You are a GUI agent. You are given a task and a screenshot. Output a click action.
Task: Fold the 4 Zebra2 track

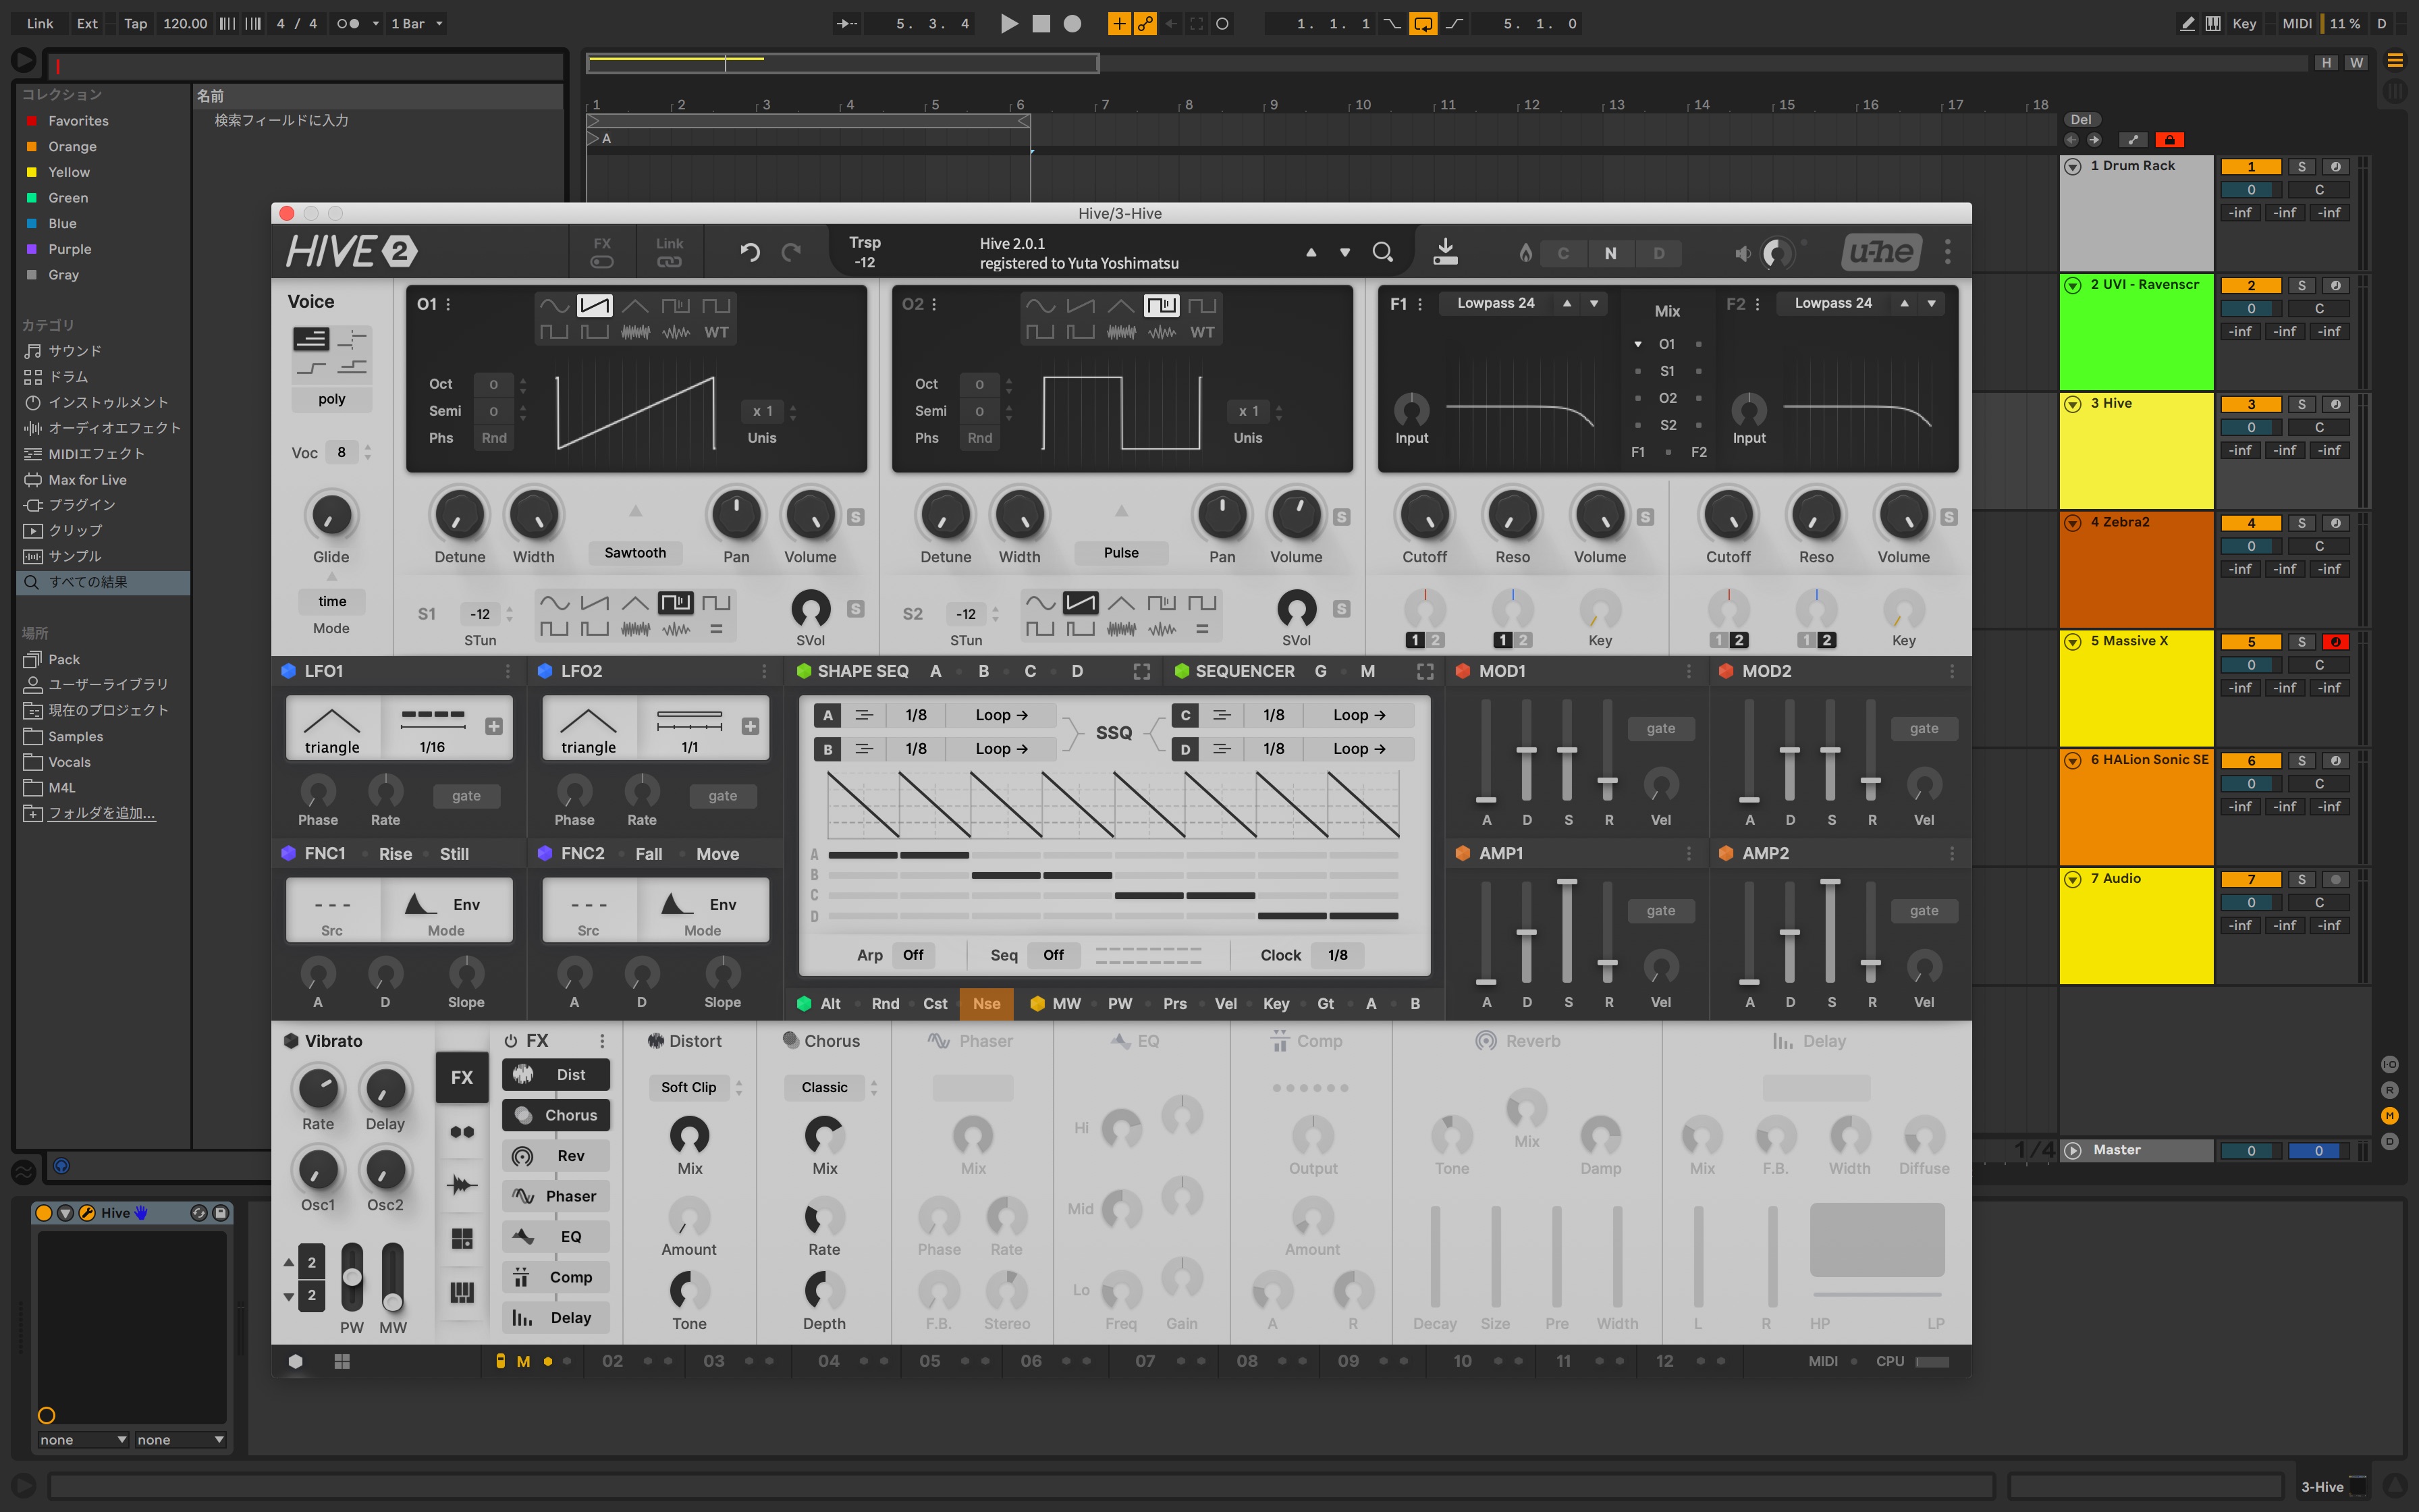pyautogui.click(x=2073, y=523)
